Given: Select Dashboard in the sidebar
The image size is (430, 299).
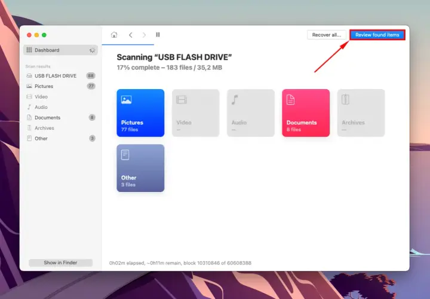Looking at the screenshot, I should click(60, 50).
